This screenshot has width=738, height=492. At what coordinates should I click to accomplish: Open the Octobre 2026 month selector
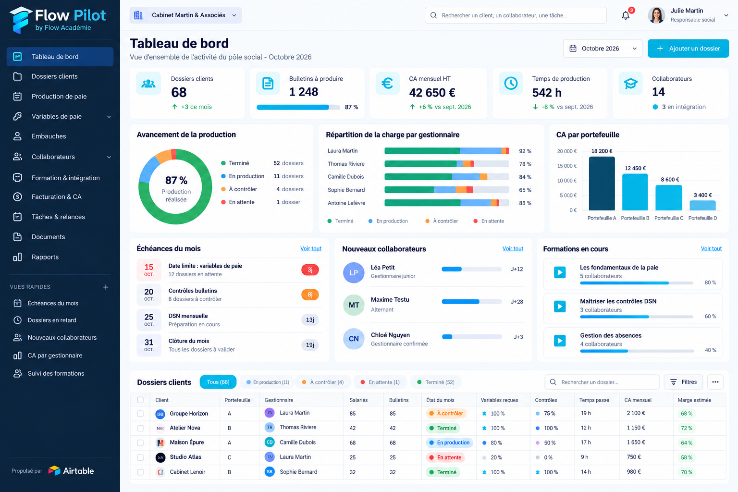603,49
